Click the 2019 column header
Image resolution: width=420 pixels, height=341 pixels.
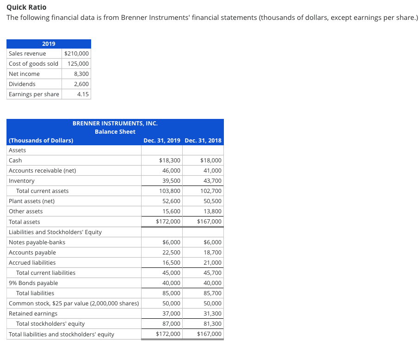(x=48, y=43)
